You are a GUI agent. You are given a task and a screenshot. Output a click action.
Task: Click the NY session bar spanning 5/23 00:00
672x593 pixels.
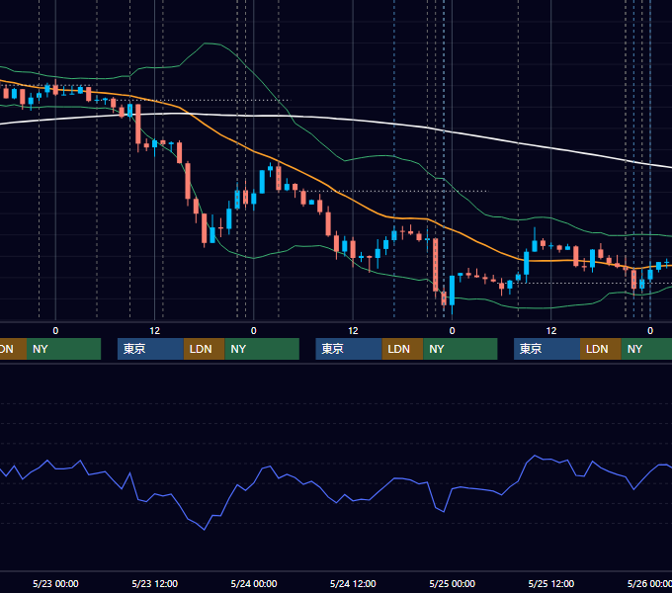coord(63,349)
